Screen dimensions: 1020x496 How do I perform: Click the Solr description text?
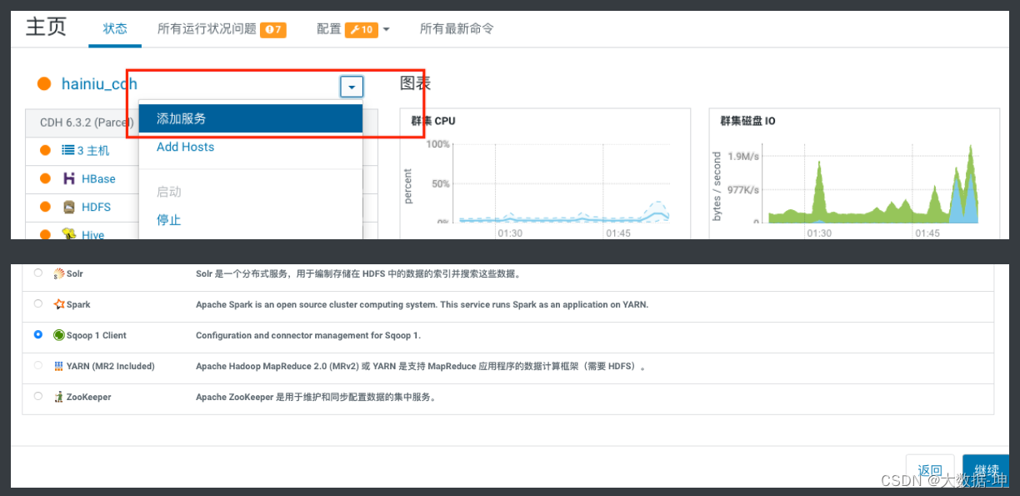click(x=358, y=273)
